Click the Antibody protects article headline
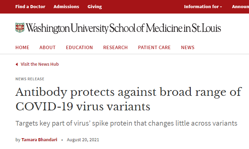This screenshot has height=149, width=249. click(x=129, y=99)
